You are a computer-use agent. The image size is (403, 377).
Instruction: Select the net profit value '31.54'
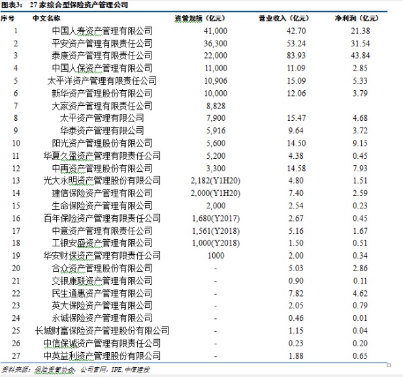(361, 43)
